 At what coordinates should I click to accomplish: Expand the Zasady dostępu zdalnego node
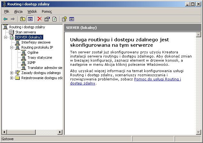coord(12,73)
